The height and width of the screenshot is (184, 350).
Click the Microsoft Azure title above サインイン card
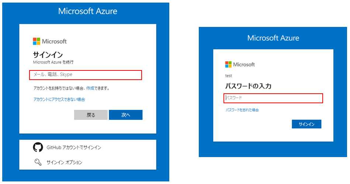88,11
